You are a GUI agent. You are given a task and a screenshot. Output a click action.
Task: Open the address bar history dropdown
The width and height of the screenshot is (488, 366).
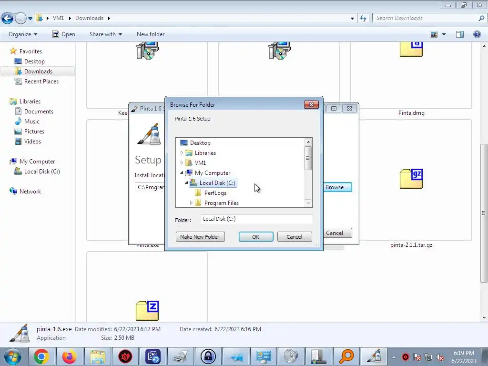coord(352,19)
